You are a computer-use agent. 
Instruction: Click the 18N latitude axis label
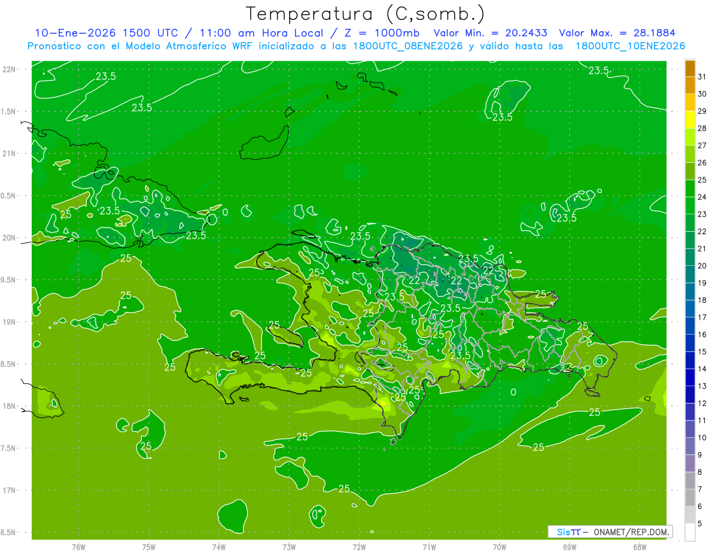[x=10, y=406]
